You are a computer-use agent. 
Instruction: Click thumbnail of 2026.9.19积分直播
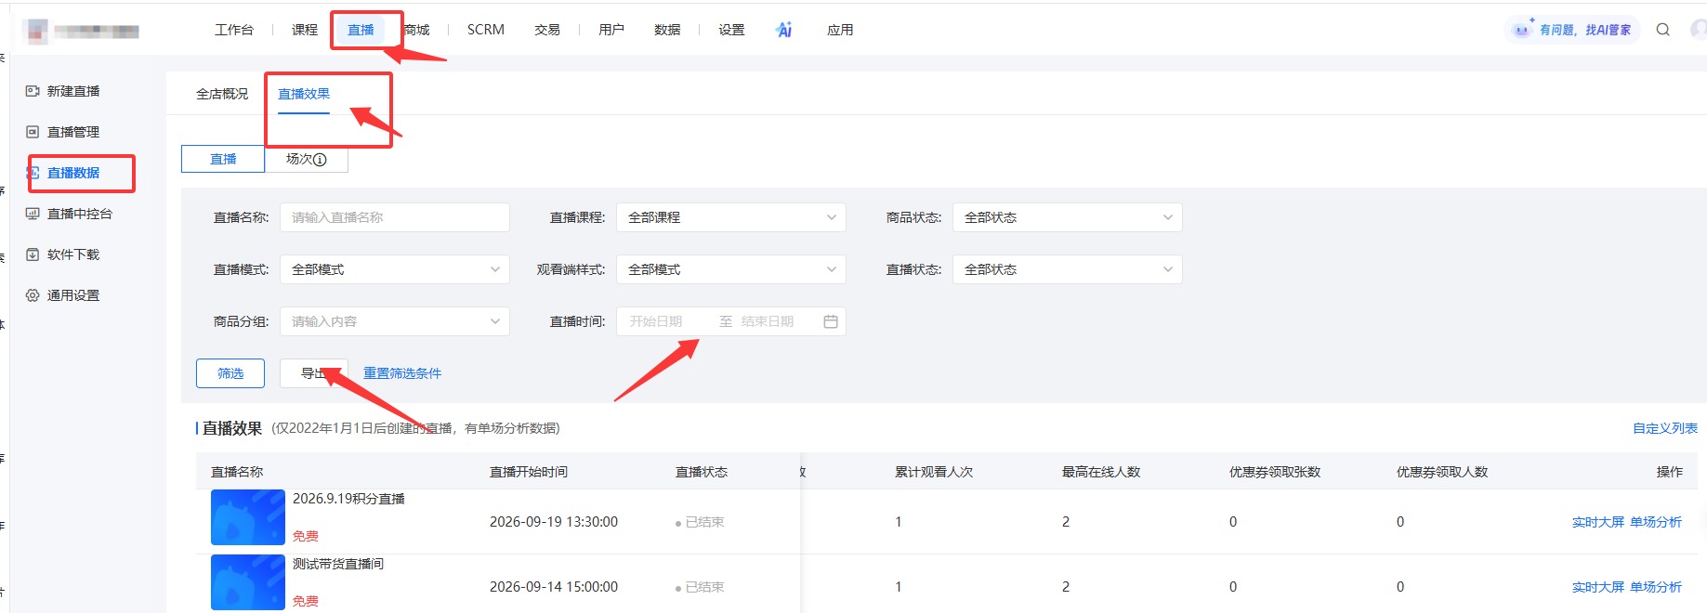point(248,517)
